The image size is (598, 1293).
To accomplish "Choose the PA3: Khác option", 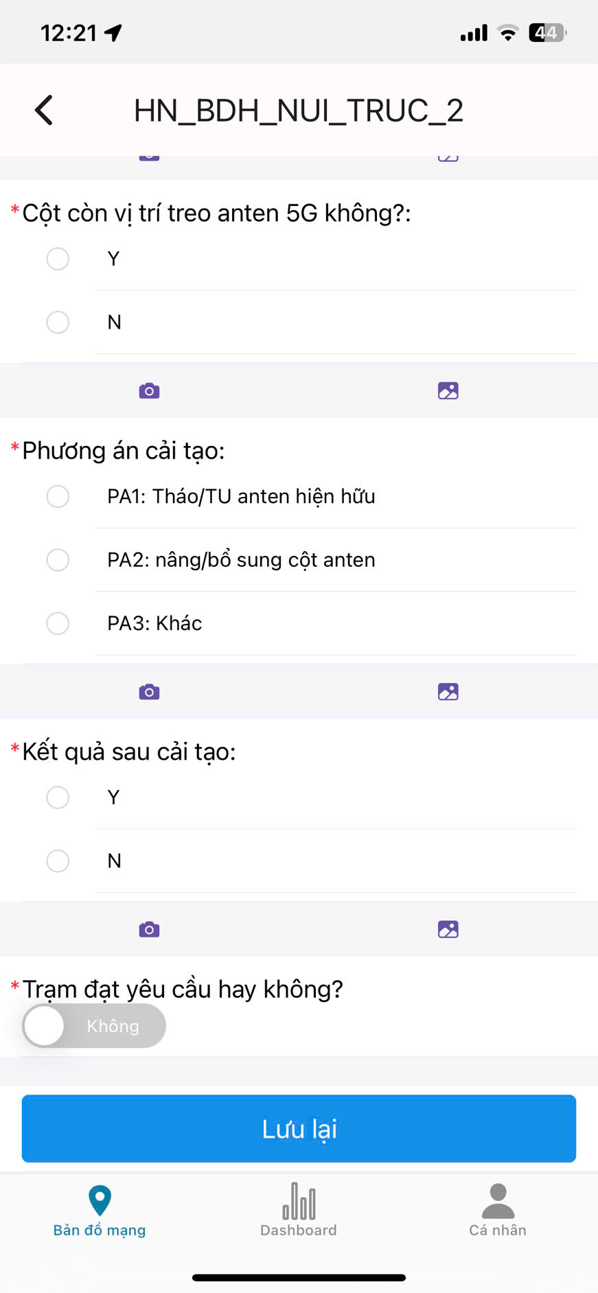I will click(58, 623).
